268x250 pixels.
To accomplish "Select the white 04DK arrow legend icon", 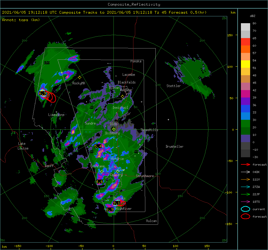I will tap(245, 172).
